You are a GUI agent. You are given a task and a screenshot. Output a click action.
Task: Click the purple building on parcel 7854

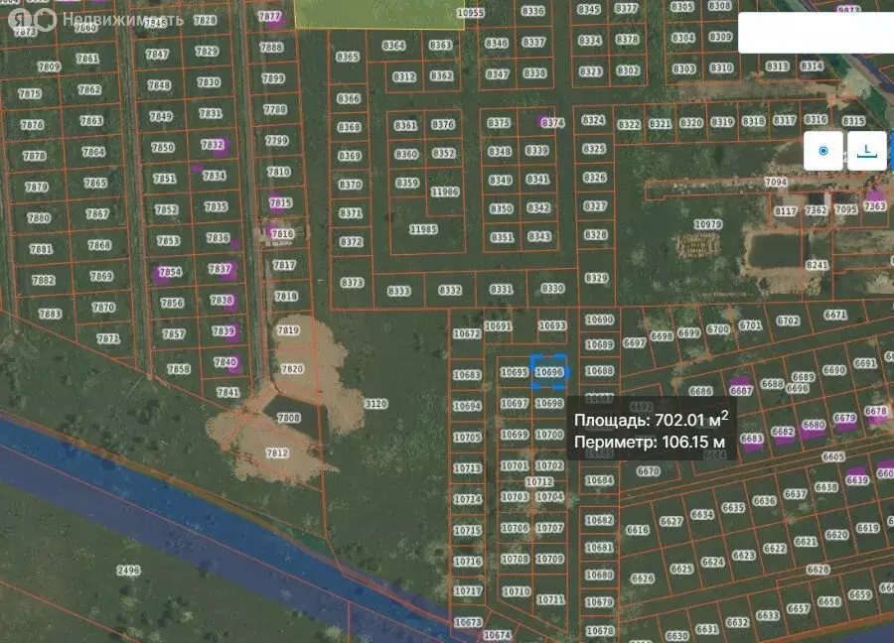[167, 272]
